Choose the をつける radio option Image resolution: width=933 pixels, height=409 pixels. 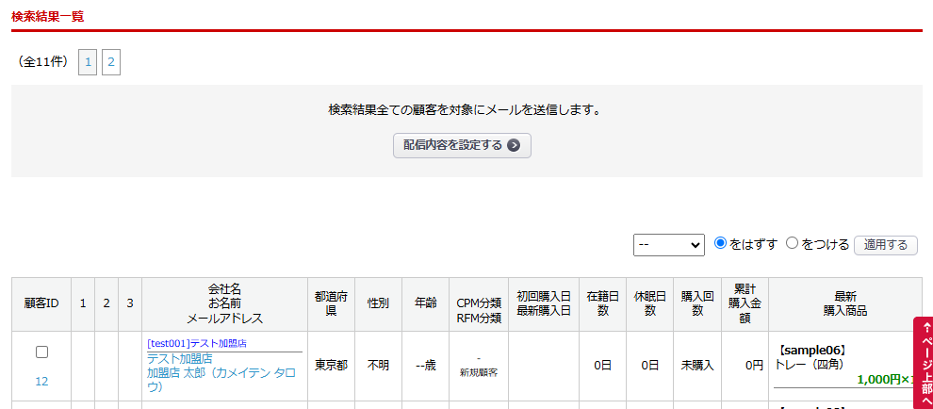[792, 244]
